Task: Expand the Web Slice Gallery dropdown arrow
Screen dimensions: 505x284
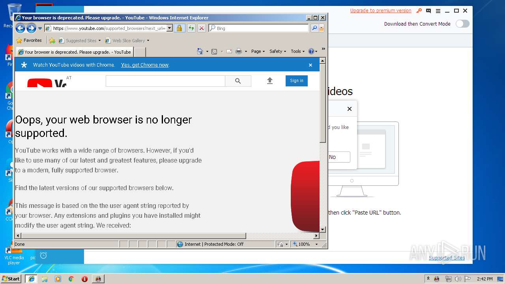Action: pos(148,41)
